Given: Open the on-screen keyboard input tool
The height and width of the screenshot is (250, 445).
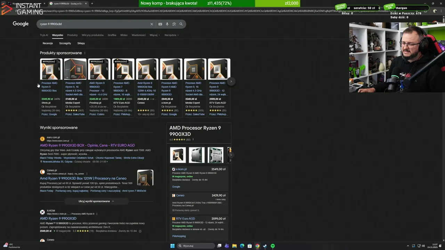Looking at the screenshot, I should pos(160,24).
